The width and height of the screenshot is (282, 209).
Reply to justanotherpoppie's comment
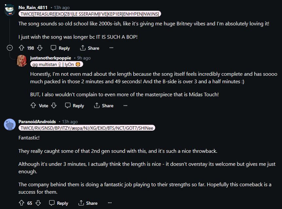(74, 105)
